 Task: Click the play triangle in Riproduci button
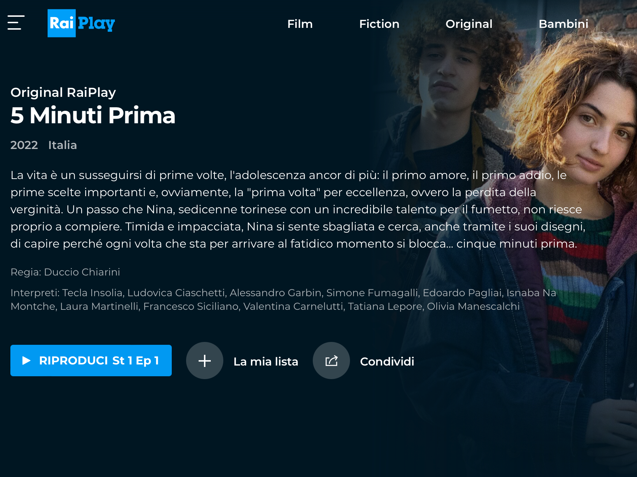[x=26, y=361]
